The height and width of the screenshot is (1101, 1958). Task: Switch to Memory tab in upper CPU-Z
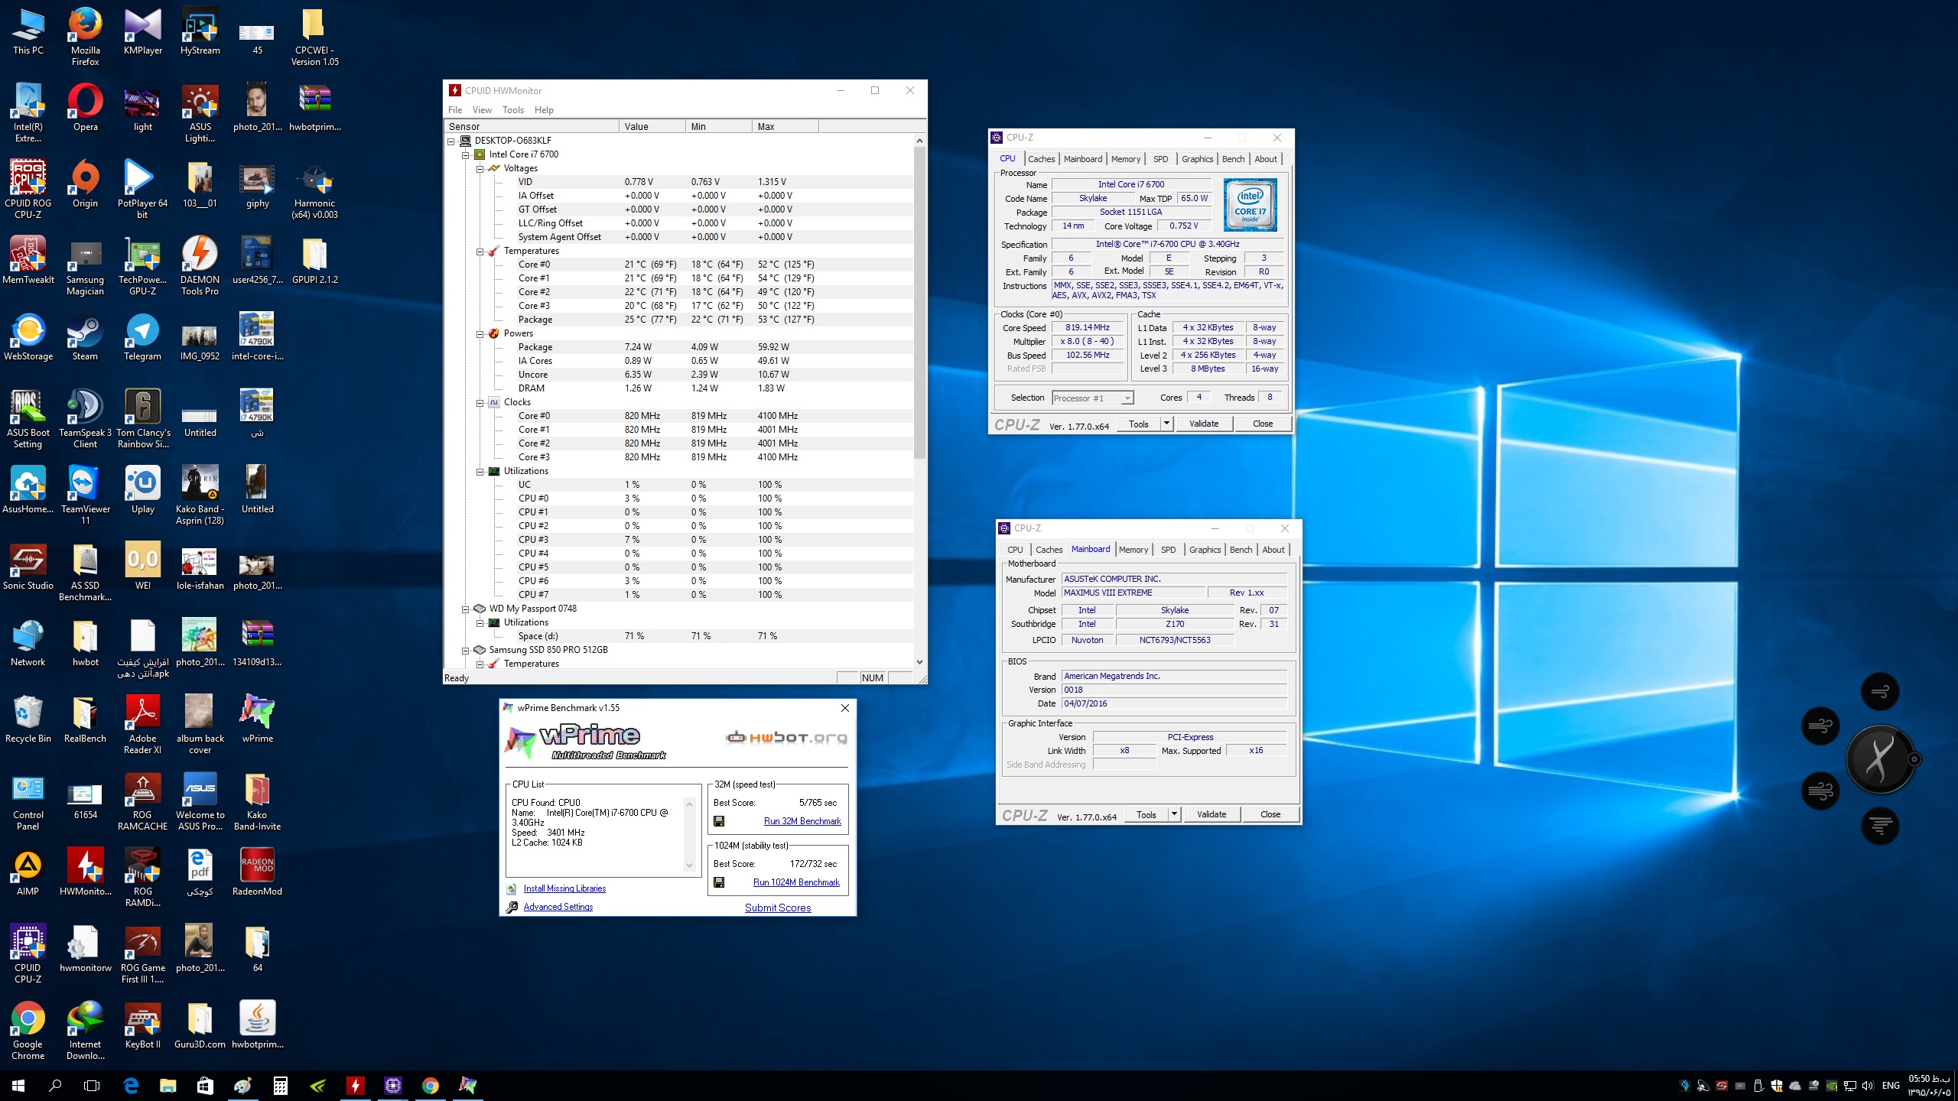coord(1126,159)
